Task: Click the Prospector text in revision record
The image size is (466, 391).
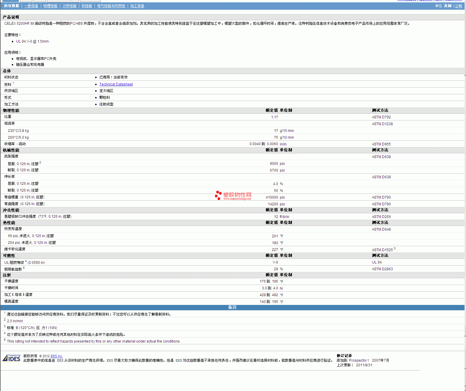Action: click(358, 360)
